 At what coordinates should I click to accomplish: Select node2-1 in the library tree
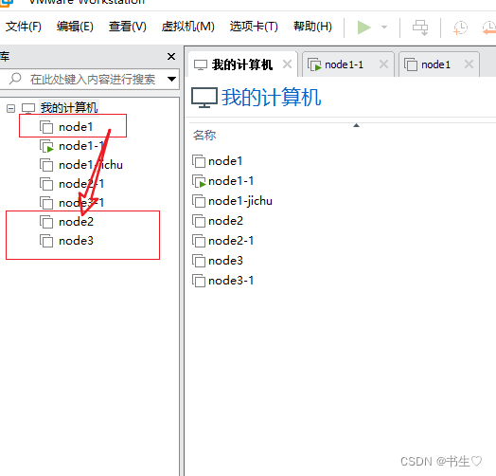click(81, 184)
